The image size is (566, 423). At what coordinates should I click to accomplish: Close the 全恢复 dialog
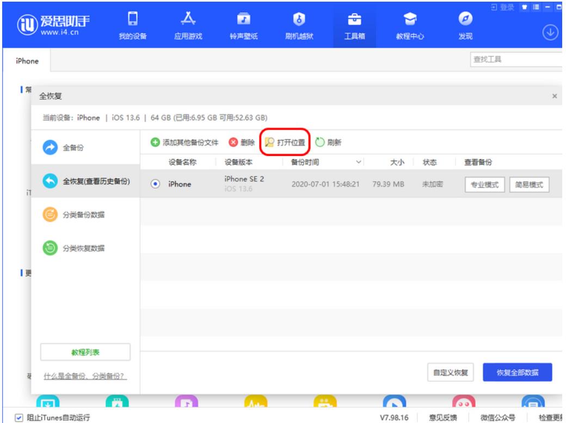[554, 96]
